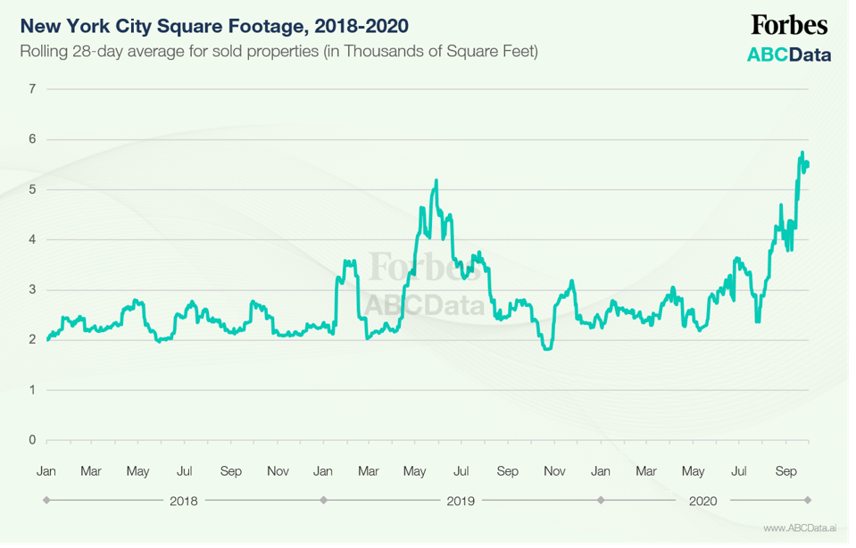
Task: Select the 2018 year label
Action: tap(183, 501)
